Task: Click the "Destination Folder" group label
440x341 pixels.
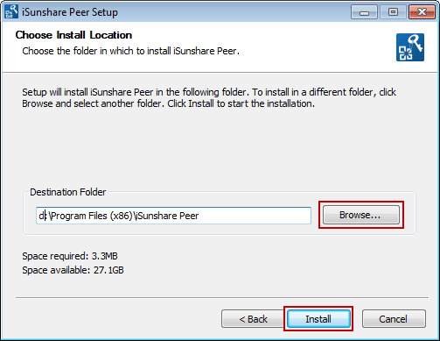Action: 68,192
